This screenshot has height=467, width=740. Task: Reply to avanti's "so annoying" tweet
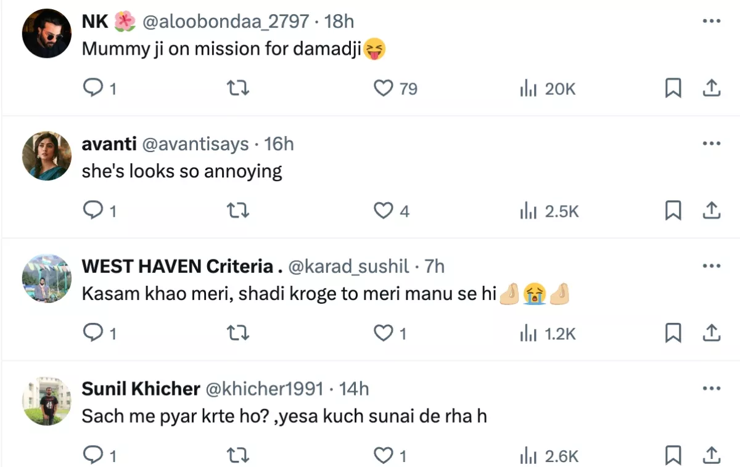92,211
